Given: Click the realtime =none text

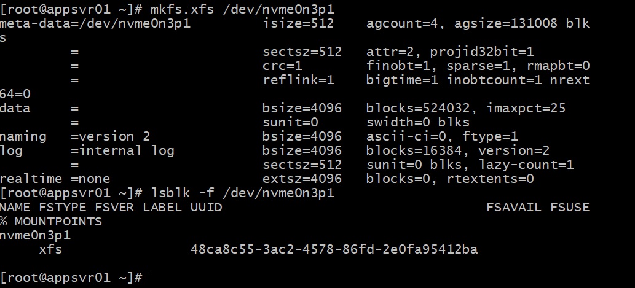Looking at the screenshot, I should click(55, 179).
